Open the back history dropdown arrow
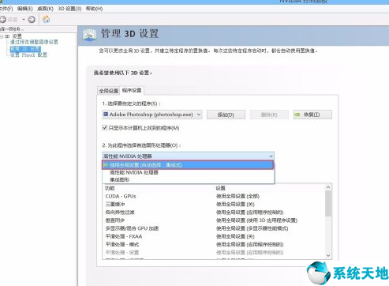This screenshot has width=389, height=286. tap(24, 19)
